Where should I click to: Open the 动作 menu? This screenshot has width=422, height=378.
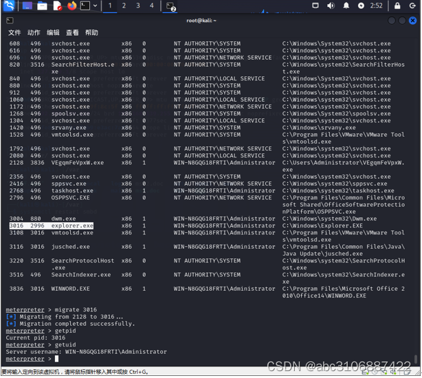34,32
